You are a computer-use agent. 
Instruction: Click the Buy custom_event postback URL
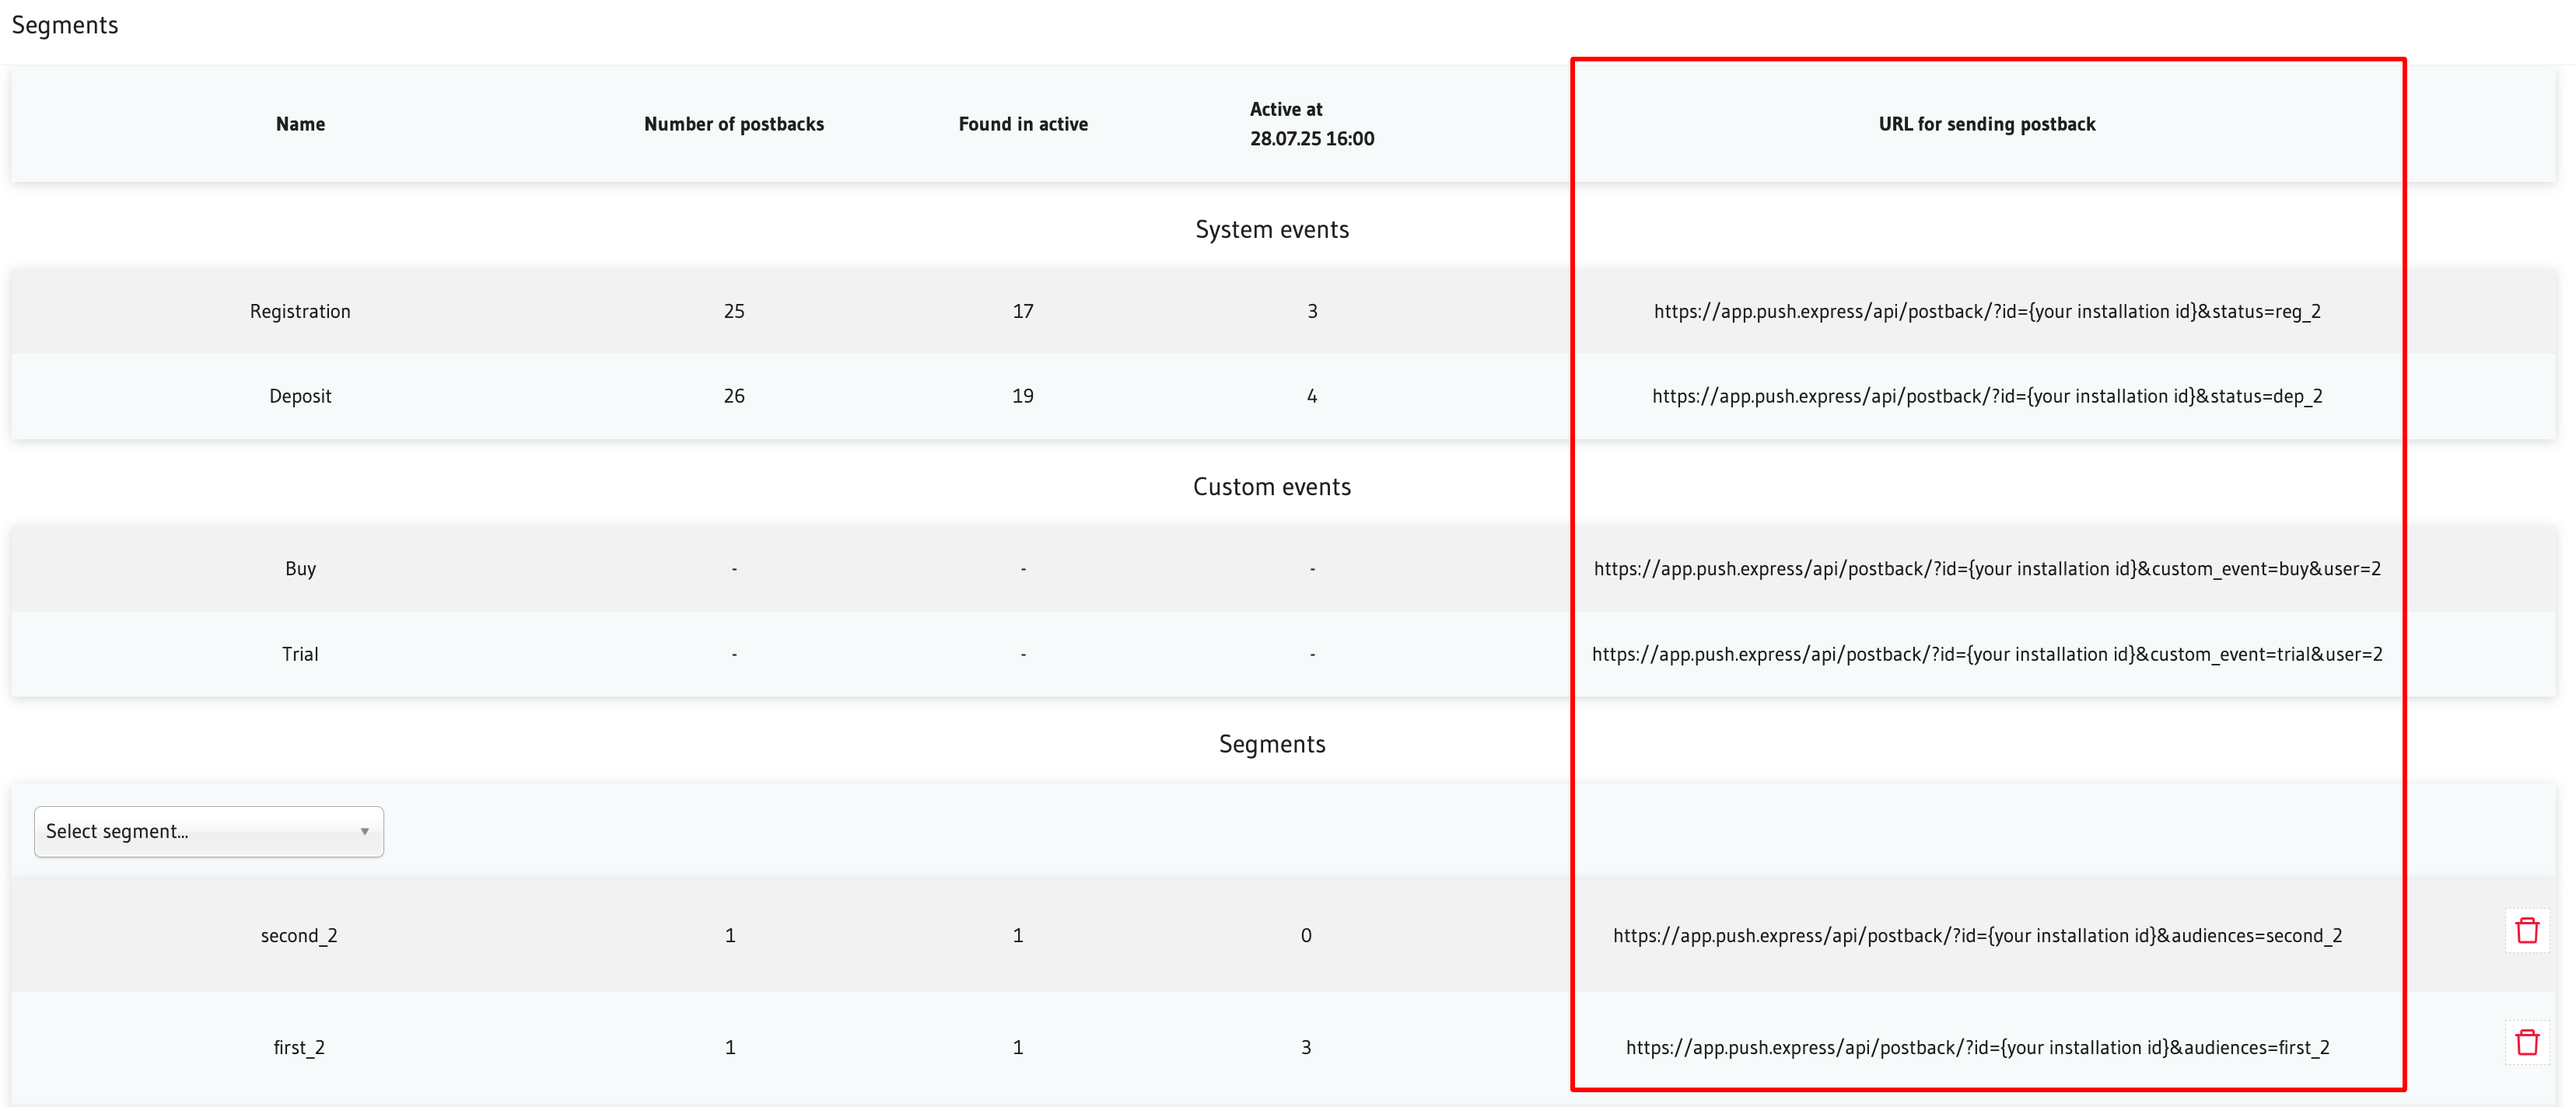pos(1987,568)
